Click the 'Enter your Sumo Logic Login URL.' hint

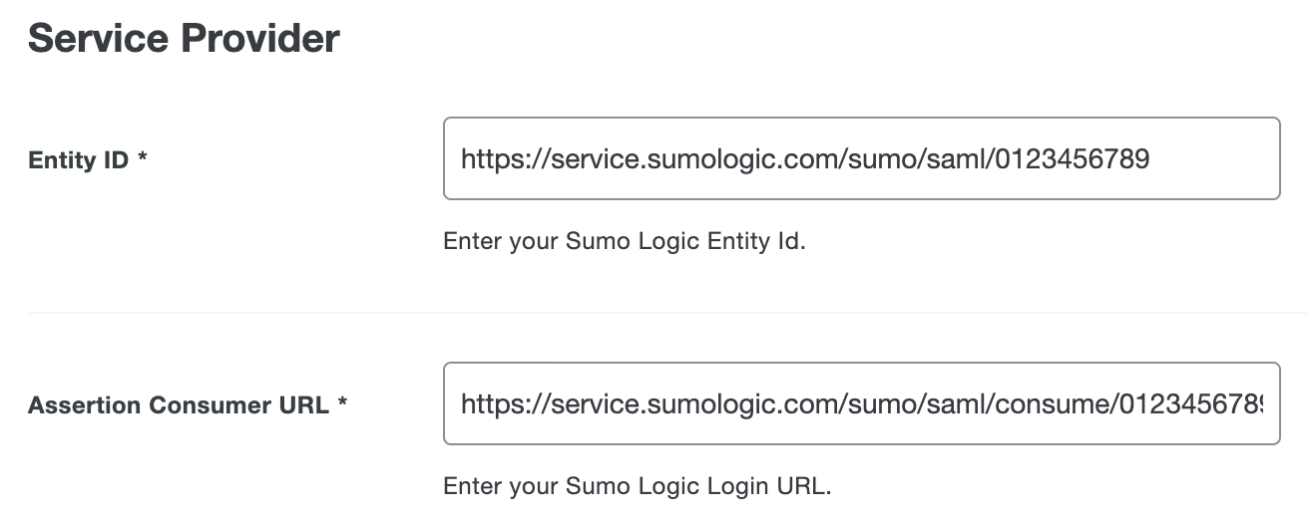637,486
